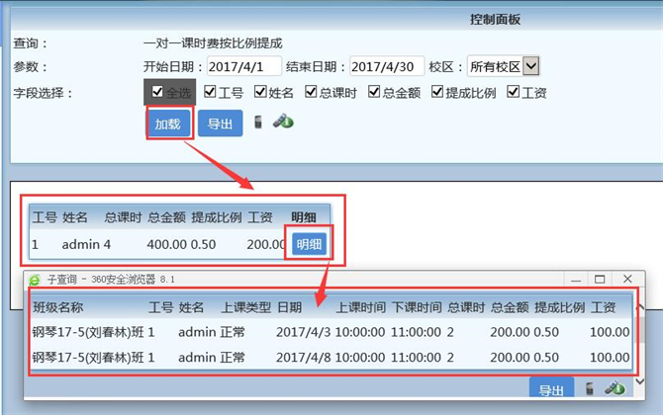Uncheck the 姓名 field checkbox
This screenshot has width=663, height=415.
pyautogui.click(x=260, y=91)
